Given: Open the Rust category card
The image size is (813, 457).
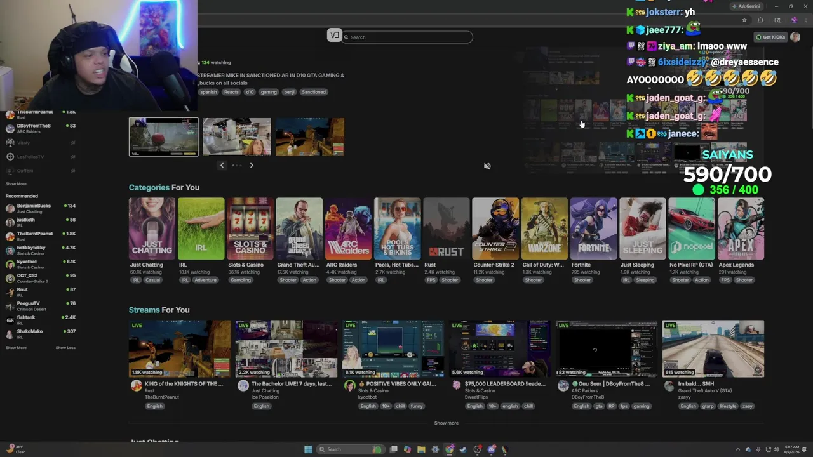Looking at the screenshot, I should pyautogui.click(x=447, y=228).
